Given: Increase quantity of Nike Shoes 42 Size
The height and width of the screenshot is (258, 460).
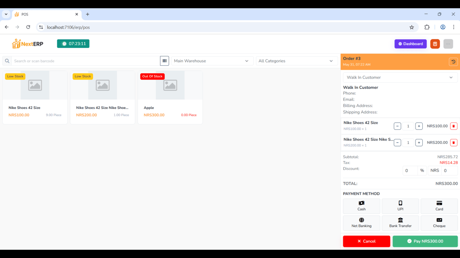Looking at the screenshot, I should click(x=419, y=126).
